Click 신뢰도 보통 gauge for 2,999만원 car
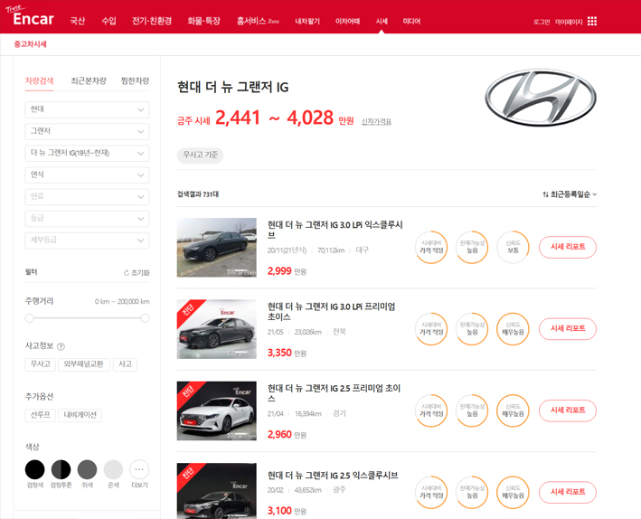This screenshot has width=641, height=519. click(513, 247)
